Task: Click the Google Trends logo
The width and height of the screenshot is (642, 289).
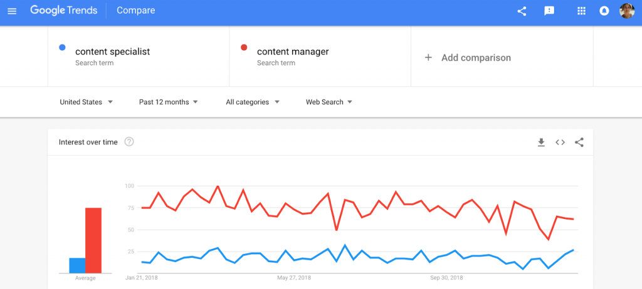Action: click(x=63, y=11)
